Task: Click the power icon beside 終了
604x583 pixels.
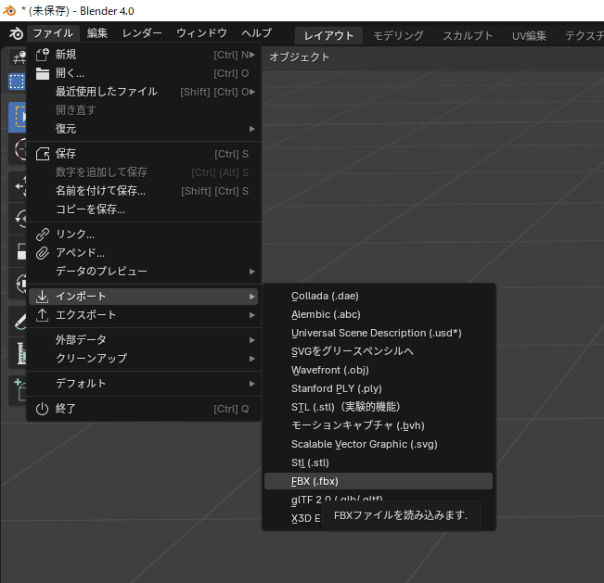Action: [42, 409]
